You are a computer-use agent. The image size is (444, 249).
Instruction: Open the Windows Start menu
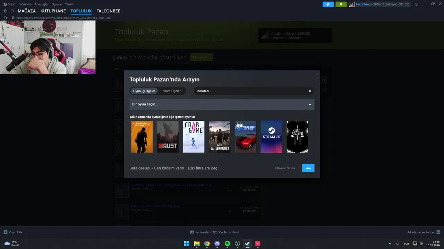coord(186,243)
